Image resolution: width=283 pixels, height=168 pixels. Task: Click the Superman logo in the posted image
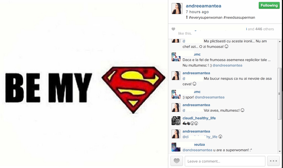coord(134,90)
